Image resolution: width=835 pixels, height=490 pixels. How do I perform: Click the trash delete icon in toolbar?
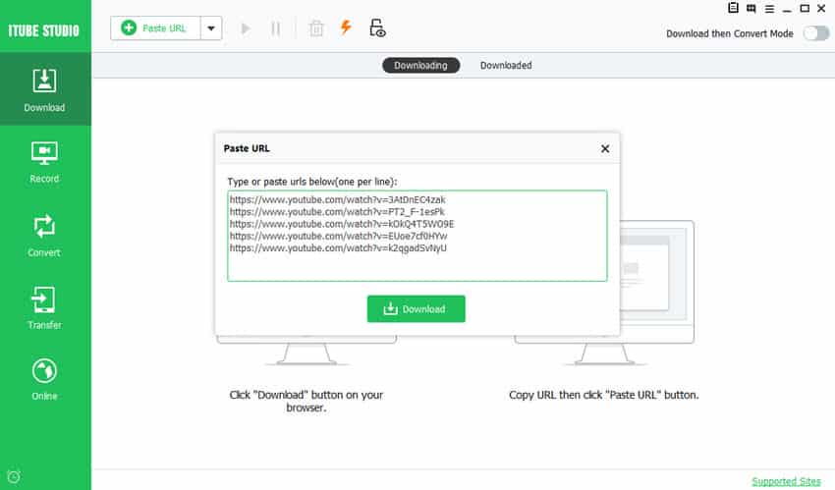(316, 28)
